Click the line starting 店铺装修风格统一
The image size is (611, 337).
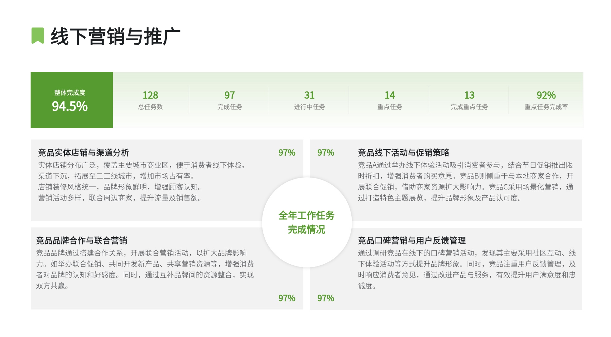tap(120, 187)
